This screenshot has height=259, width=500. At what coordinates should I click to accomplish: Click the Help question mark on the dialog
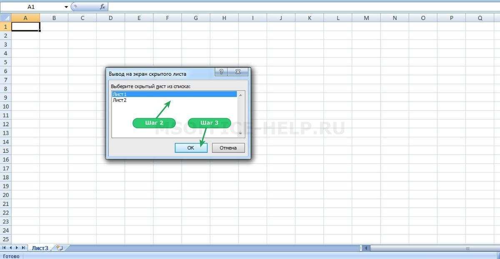[x=221, y=72]
